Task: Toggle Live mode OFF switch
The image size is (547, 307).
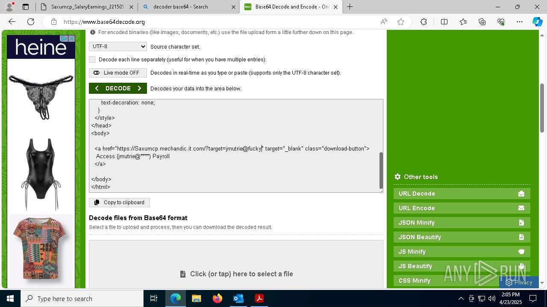Action: pos(118,73)
